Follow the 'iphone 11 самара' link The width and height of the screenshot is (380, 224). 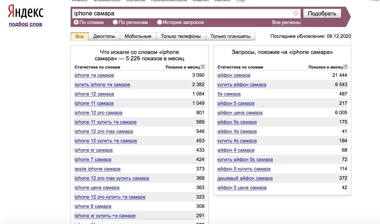(94, 103)
